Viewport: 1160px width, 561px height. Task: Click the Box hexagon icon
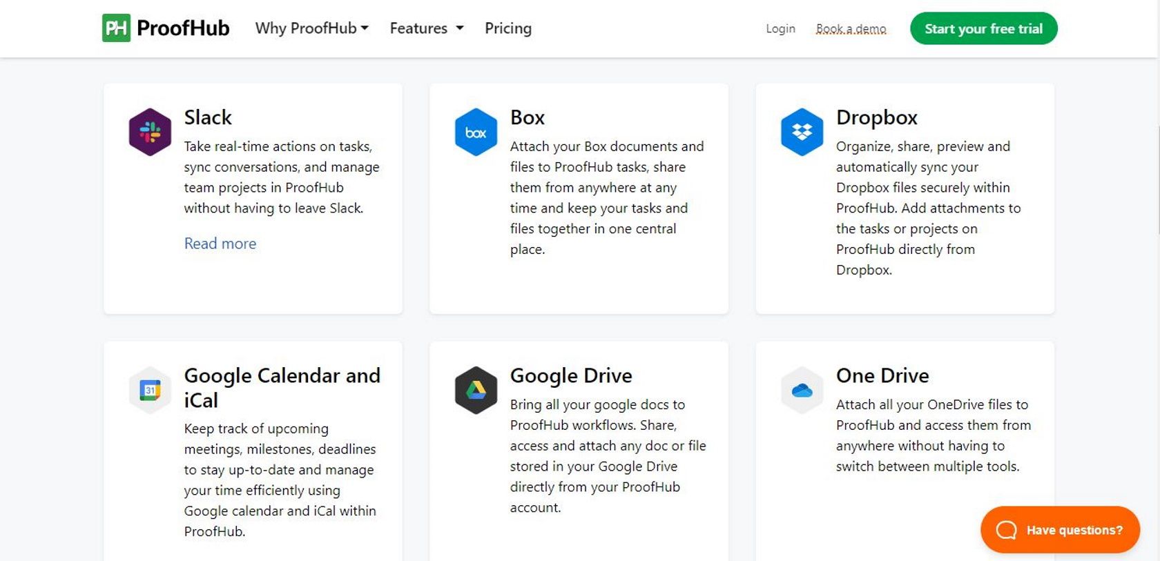tap(476, 132)
